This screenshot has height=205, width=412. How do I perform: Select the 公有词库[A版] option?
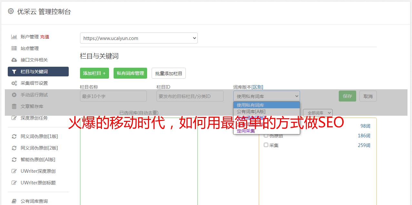pos(266,112)
